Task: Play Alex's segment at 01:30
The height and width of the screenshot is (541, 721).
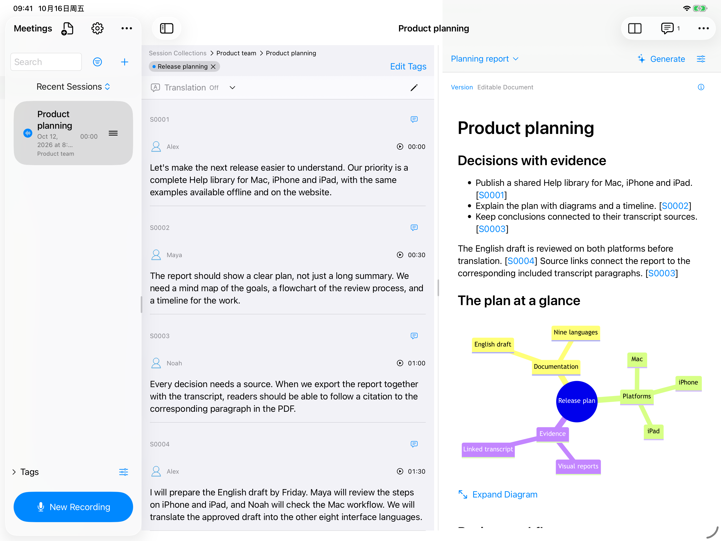Action: (x=400, y=472)
